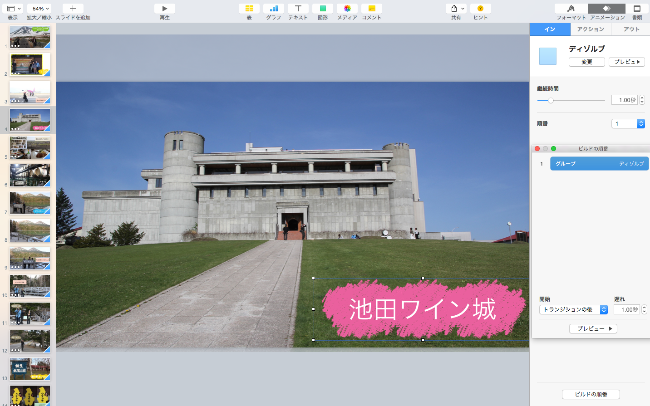Select slide 11 thumbnail

[30, 314]
